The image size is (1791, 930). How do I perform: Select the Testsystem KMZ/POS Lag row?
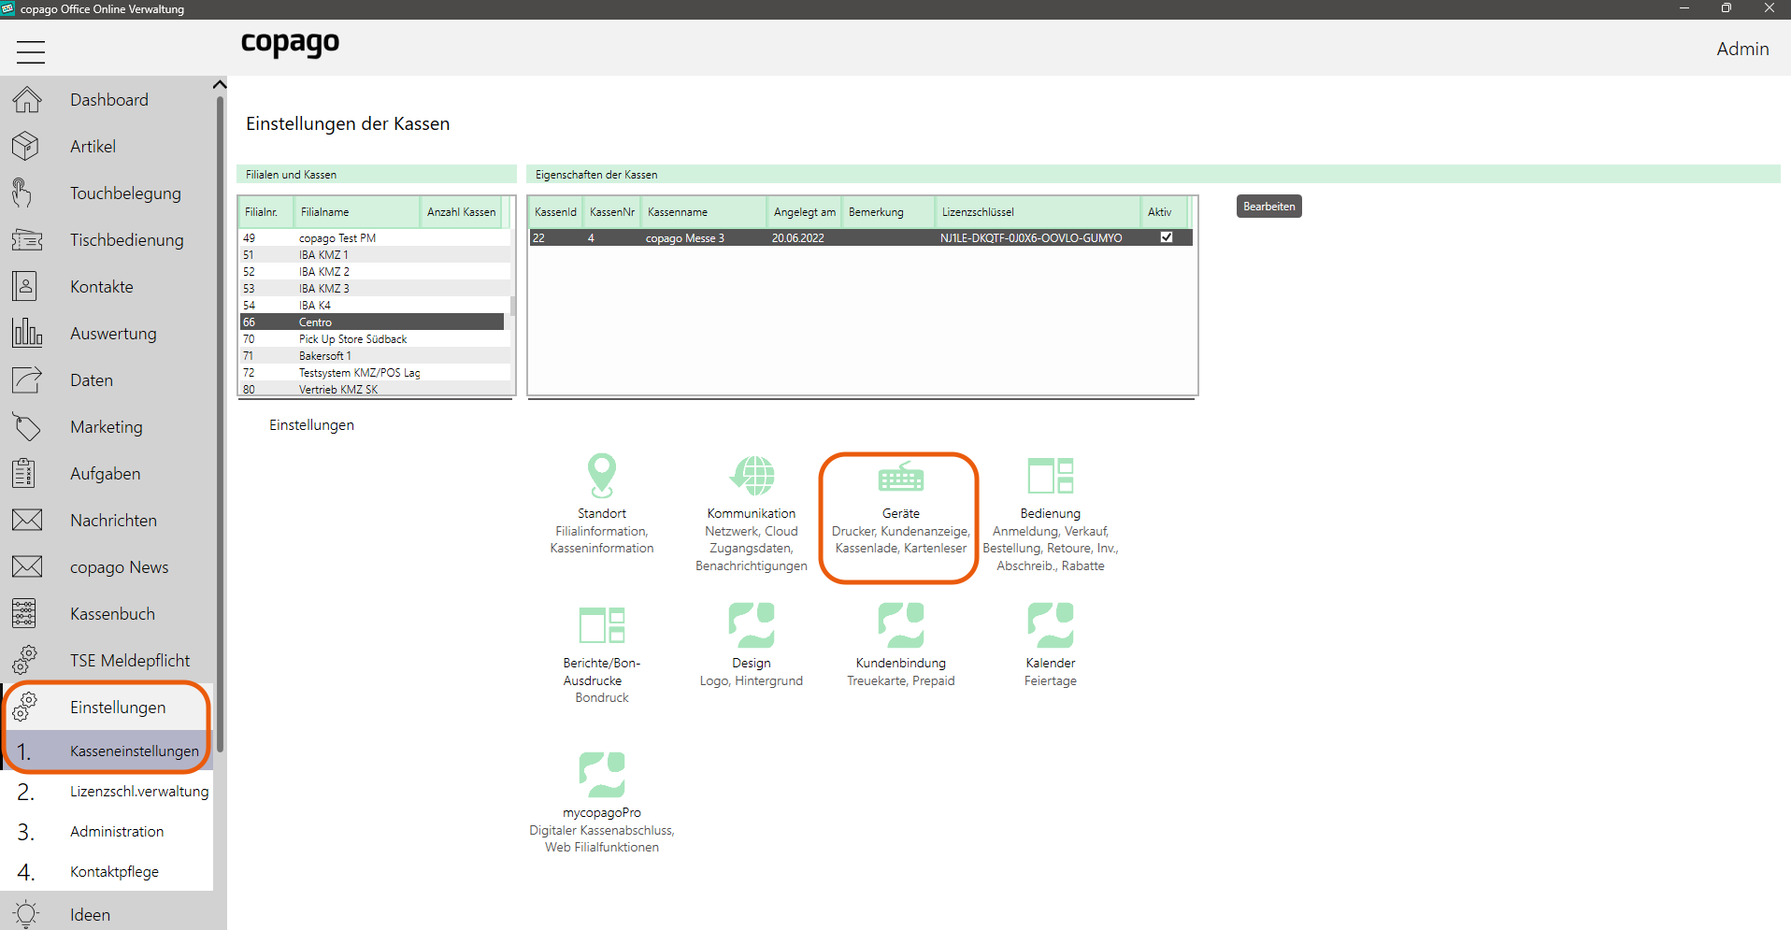click(375, 373)
